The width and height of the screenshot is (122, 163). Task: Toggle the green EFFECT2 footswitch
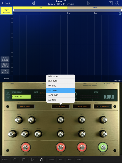click(x=103, y=147)
